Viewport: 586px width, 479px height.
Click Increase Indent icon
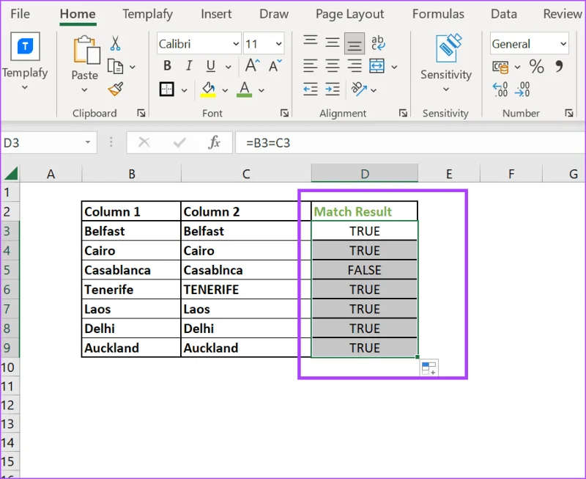(x=333, y=89)
